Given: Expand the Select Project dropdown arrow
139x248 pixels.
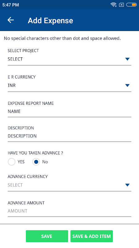Looking at the screenshot, I should (127, 59).
